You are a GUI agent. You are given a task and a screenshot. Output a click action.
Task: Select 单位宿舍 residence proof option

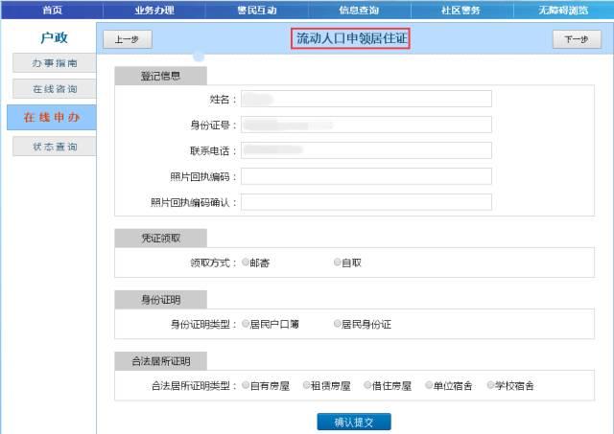coord(429,385)
